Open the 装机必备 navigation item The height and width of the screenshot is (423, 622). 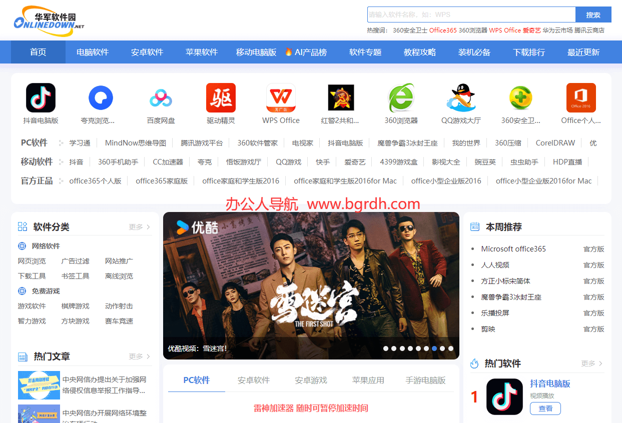coord(474,52)
